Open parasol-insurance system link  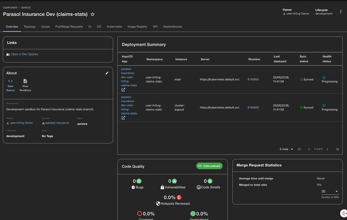pos(57,123)
